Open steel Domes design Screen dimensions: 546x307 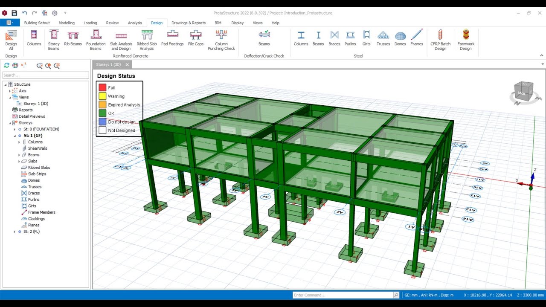pyautogui.click(x=400, y=38)
